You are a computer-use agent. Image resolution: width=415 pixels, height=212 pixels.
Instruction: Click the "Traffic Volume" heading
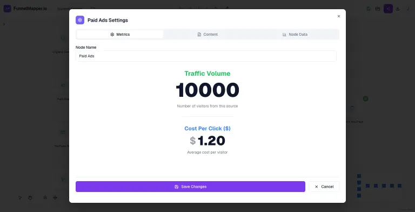point(207,74)
